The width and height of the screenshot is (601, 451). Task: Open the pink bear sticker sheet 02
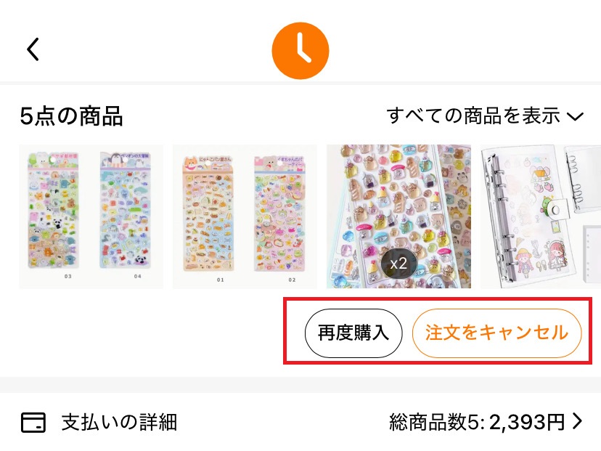(x=280, y=214)
